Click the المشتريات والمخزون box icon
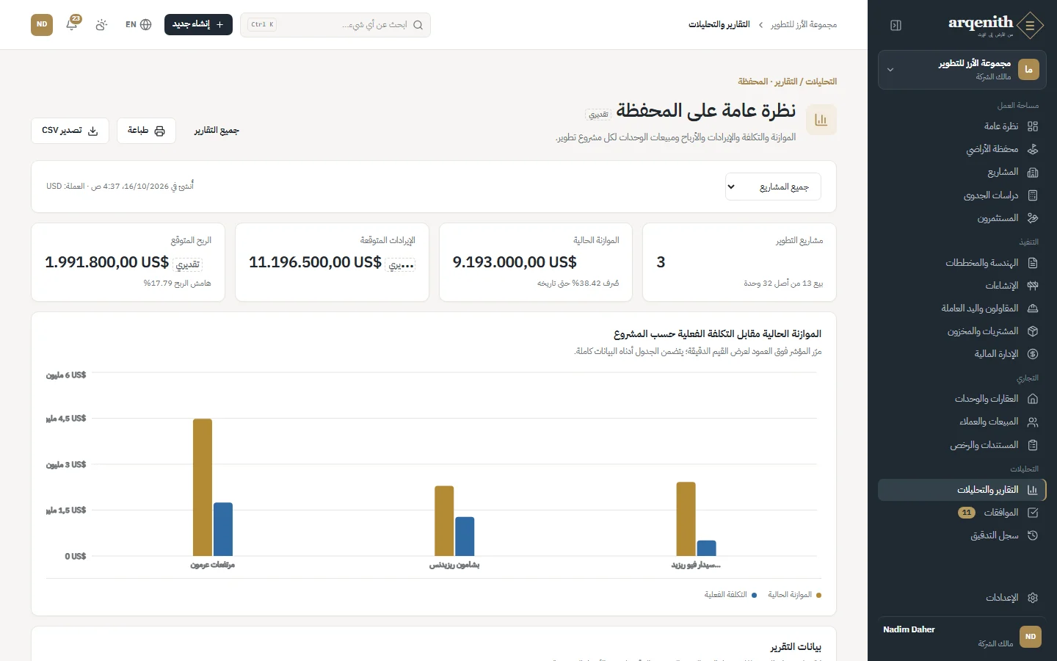This screenshot has height=661, width=1057. 1033,331
